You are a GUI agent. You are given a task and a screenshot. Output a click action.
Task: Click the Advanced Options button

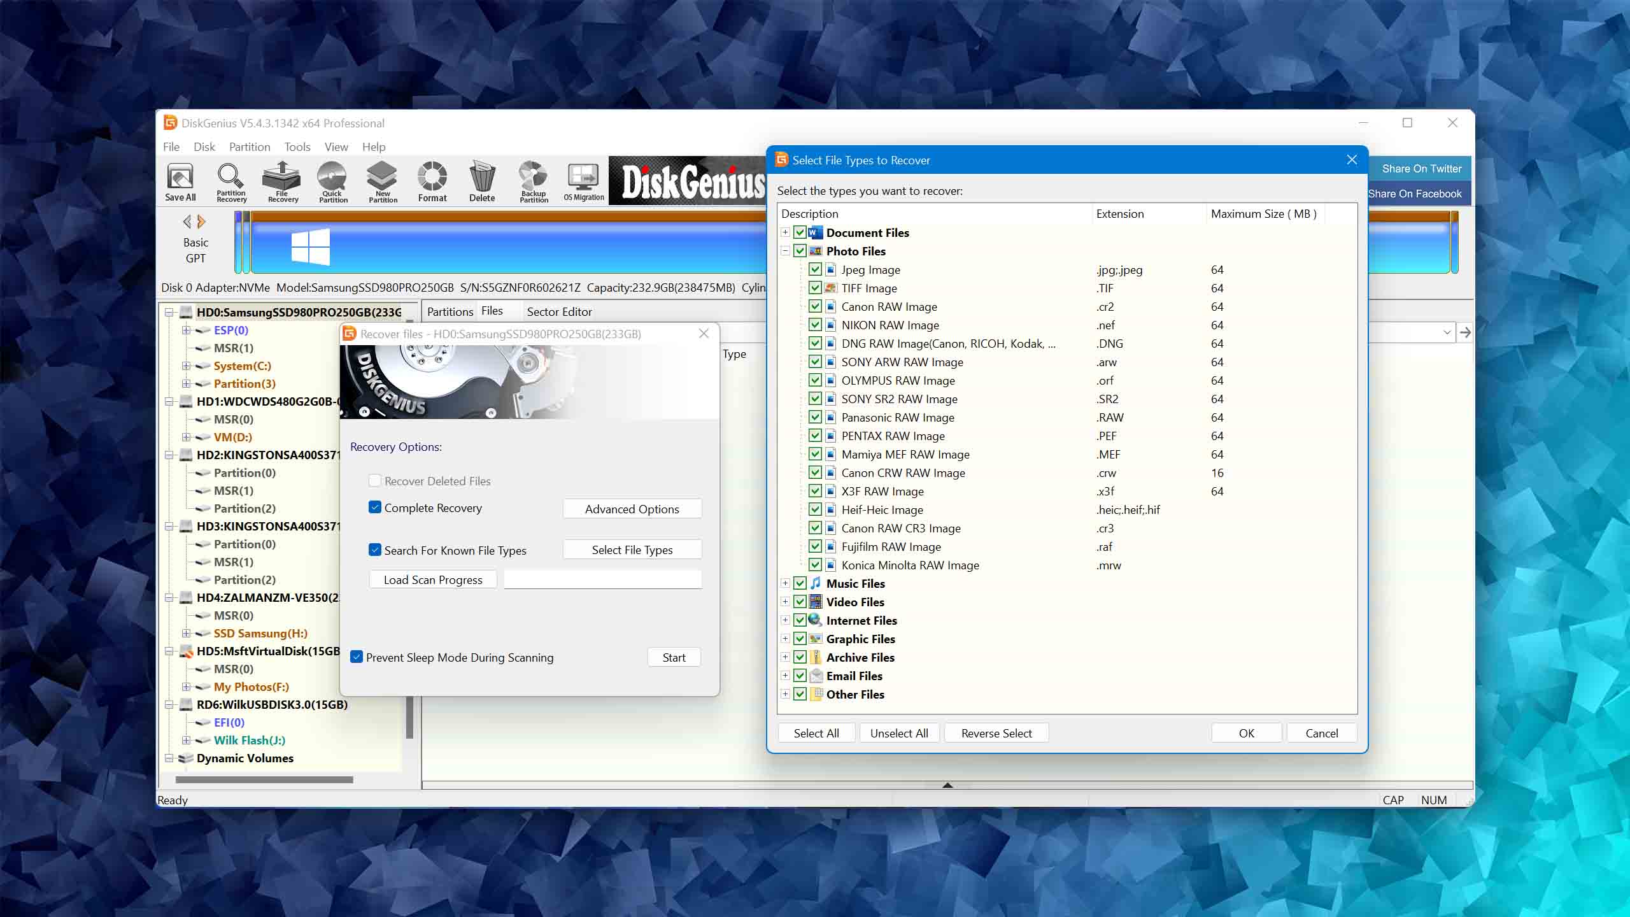[632, 509]
